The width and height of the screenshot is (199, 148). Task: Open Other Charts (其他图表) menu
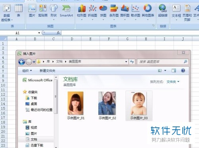point(148,12)
